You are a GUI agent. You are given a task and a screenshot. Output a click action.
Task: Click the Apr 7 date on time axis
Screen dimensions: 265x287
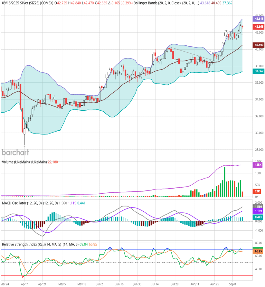coord(23,284)
